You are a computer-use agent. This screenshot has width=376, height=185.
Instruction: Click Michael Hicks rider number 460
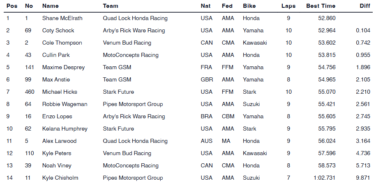30,92
